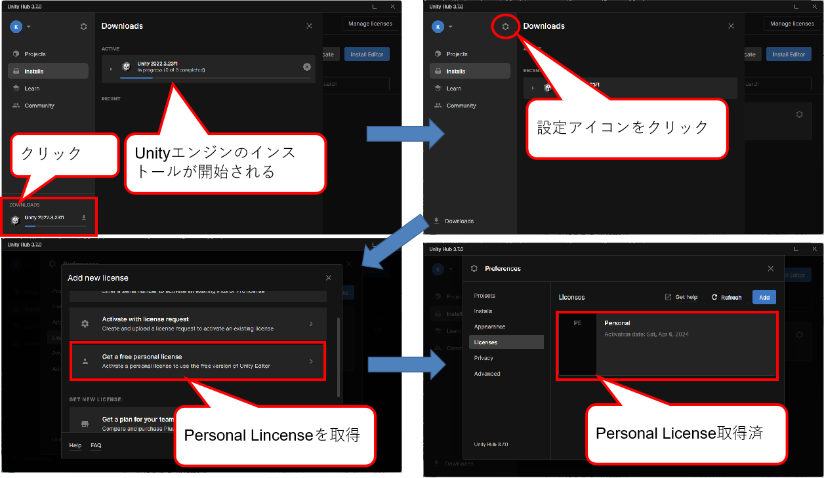The image size is (824, 478).
Task: Open settings gear in the RECENT downloads window
Action: [x=505, y=26]
